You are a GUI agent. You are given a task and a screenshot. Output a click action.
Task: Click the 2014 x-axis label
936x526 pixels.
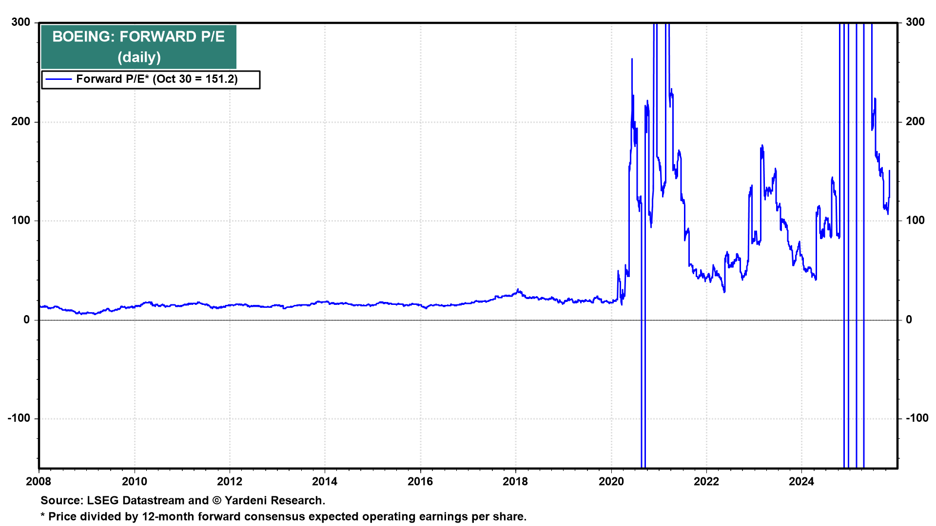(x=325, y=482)
